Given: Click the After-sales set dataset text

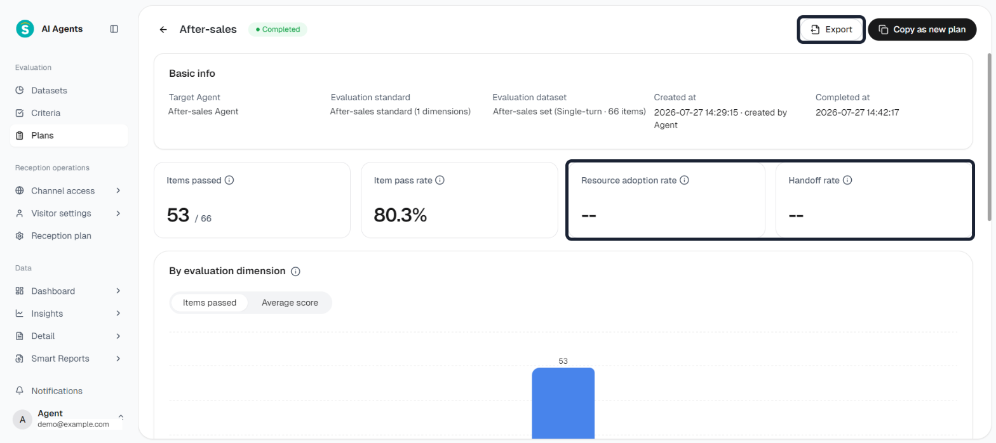Looking at the screenshot, I should [569, 112].
